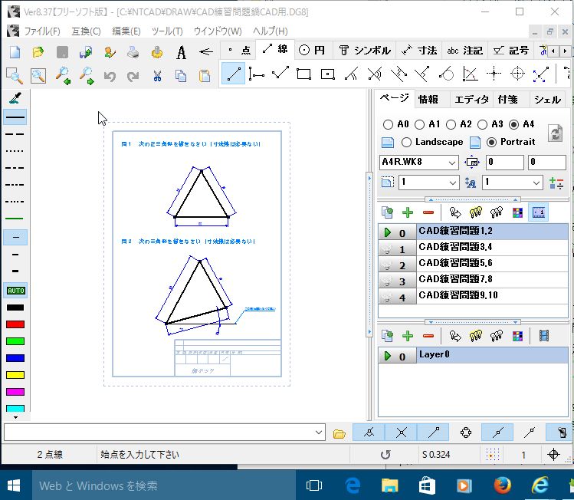Pick the red color swatch
Screen dimensions: 574x500
[15, 324]
